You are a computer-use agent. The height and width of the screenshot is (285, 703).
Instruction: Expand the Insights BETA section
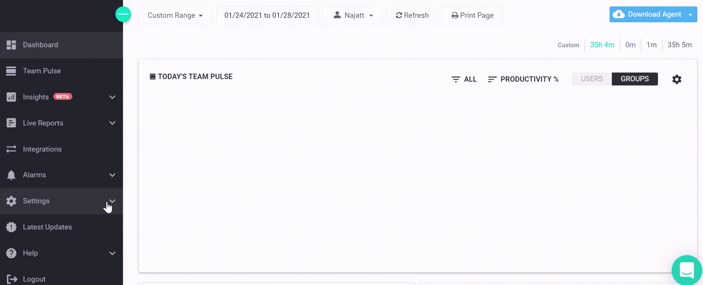[61, 97]
